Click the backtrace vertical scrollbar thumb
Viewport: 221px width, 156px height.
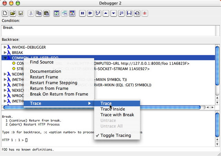coord(217,66)
